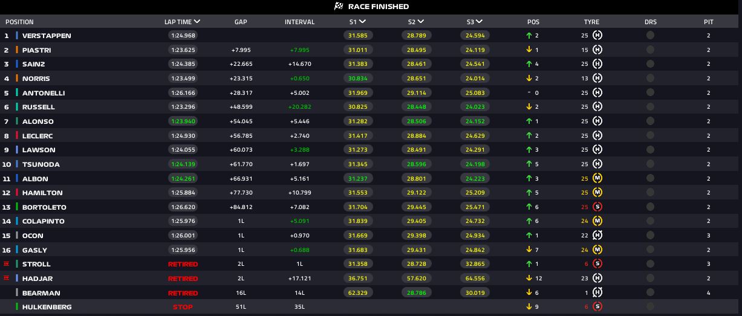Screen dimensions: 742x316
Task: Click Albon's medium tyre icon
Action: coord(597,179)
